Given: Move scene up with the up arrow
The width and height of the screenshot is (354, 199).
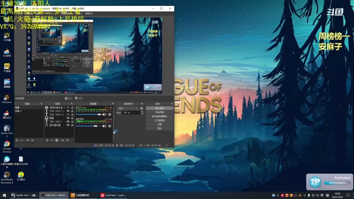Looking at the screenshot, I should [x=27, y=140].
